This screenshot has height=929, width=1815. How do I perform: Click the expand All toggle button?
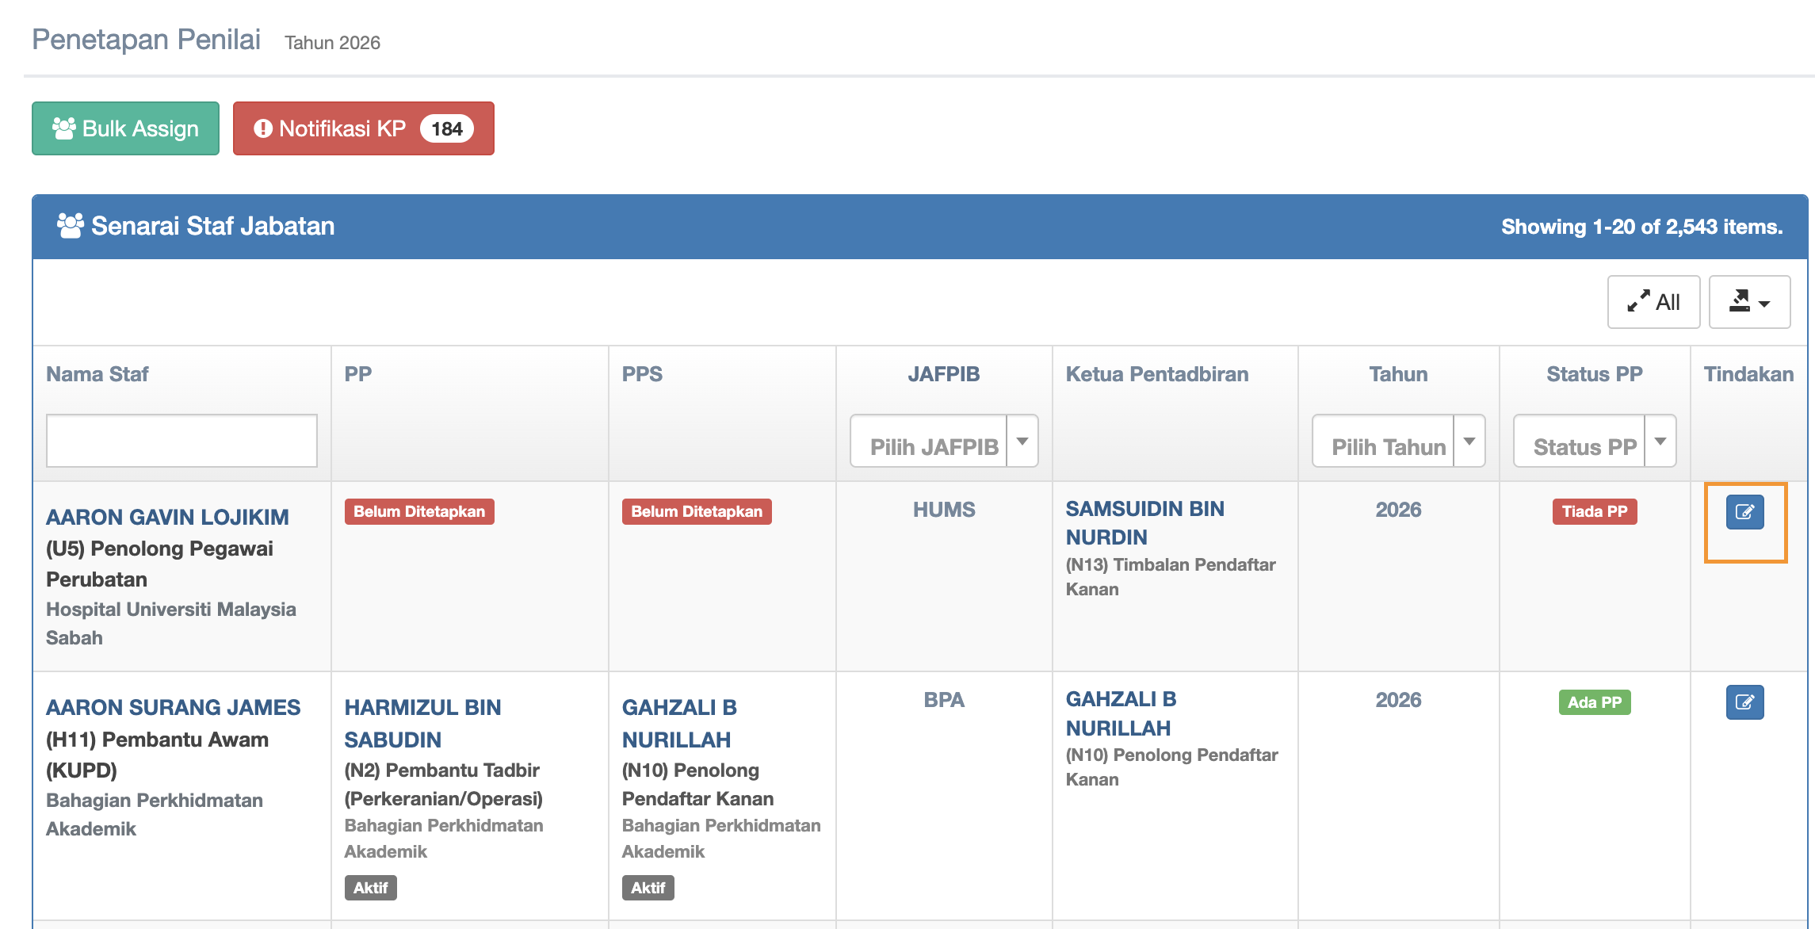pyautogui.click(x=1653, y=302)
